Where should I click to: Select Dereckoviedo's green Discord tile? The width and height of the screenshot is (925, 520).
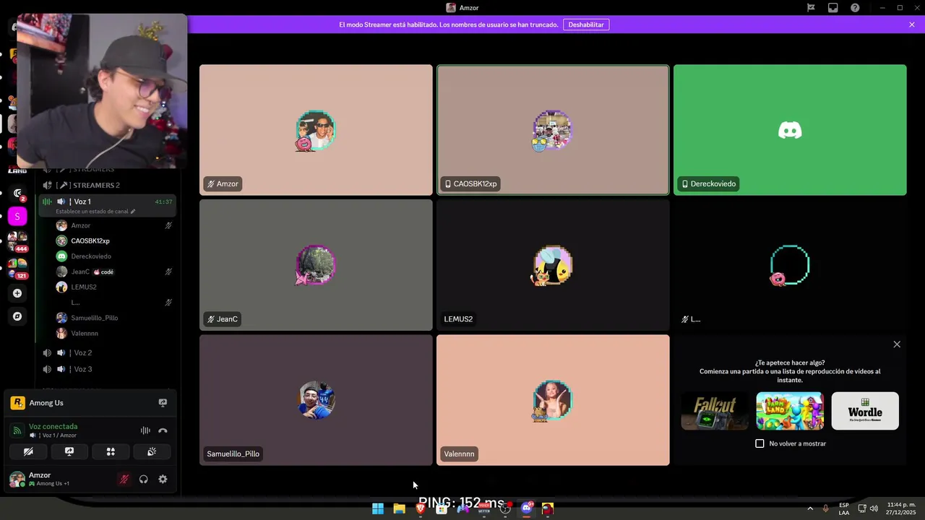tap(790, 130)
